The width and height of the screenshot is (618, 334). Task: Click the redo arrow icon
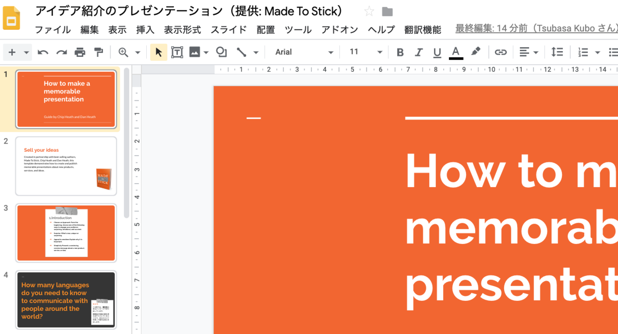[61, 52]
